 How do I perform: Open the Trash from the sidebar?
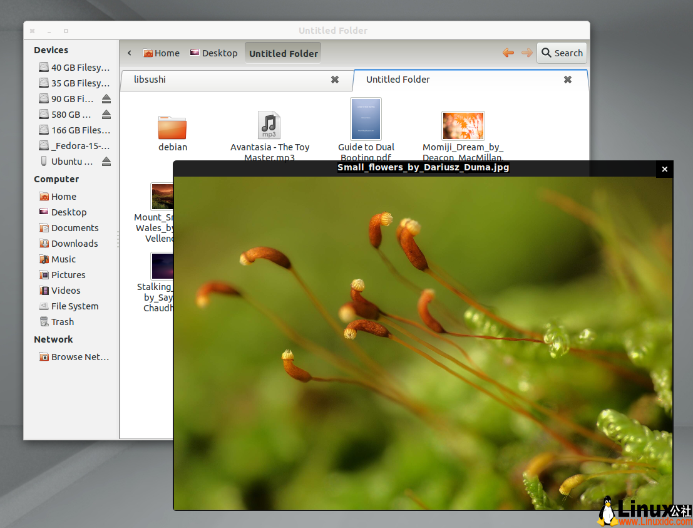[x=62, y=321]
